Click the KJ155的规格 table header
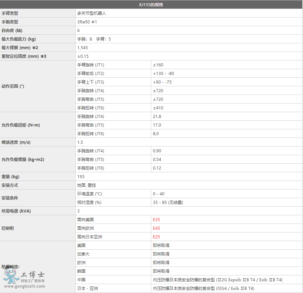The width and height of the screenshot is (303, 293). click(151, 5)
